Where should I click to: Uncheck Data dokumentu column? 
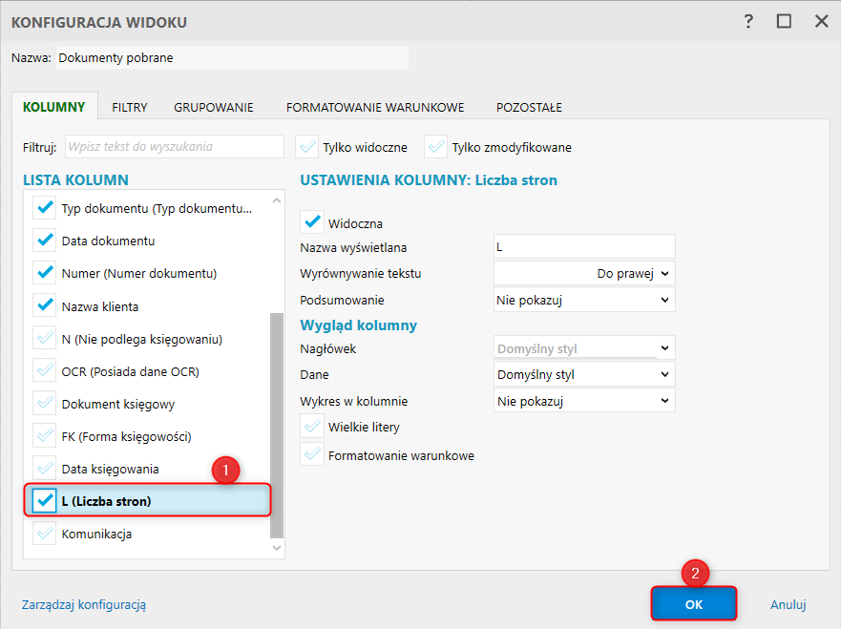point(44,240)
